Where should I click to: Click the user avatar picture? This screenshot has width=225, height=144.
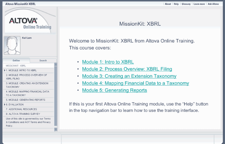(12, 45)
